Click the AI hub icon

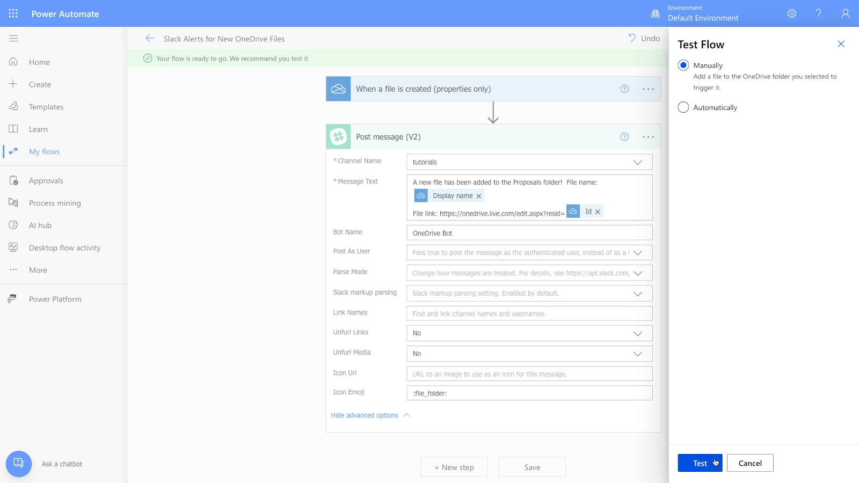(13, 225)
